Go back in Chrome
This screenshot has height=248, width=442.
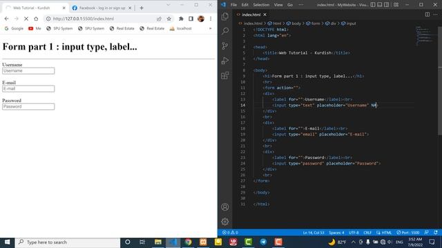[6, 19]
